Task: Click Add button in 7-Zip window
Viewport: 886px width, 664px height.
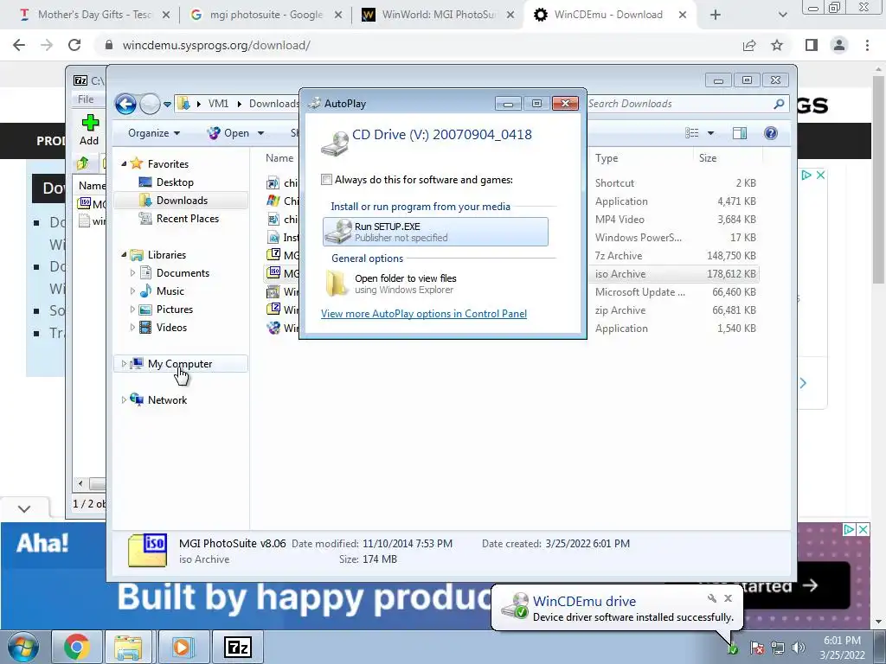Action: point(89,131)
